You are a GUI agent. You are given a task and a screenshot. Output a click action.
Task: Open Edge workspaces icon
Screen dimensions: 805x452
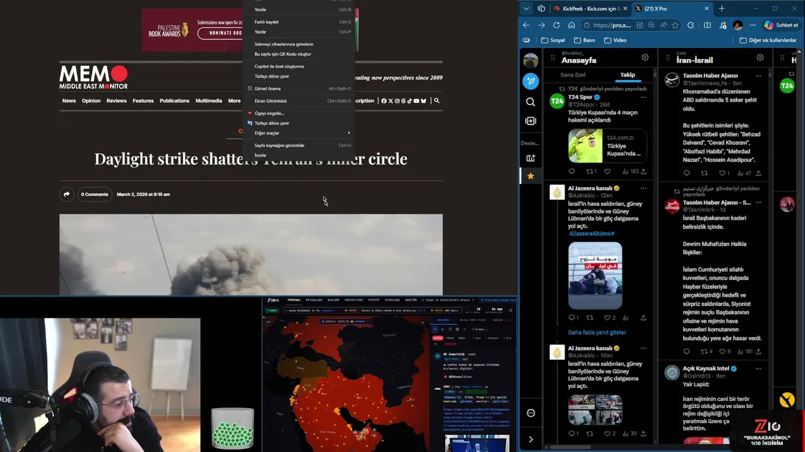[541, 9]
